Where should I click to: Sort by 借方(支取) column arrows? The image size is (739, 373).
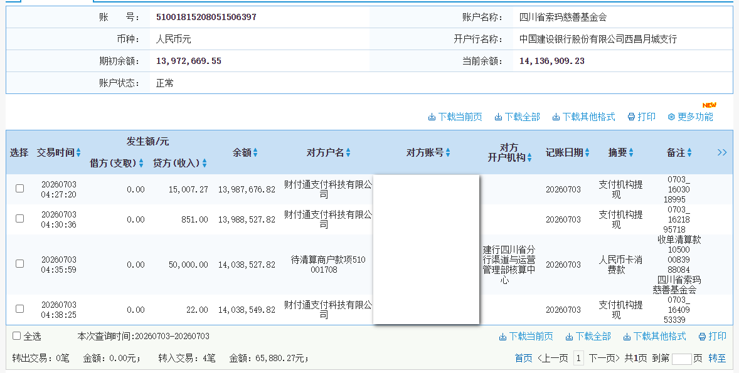[x=141, y=163]
